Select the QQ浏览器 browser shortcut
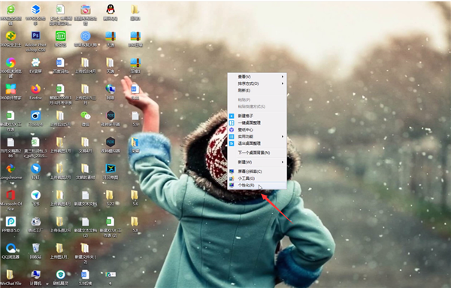The width and height of the screenshot is (451, 288). tap(11, 251)
